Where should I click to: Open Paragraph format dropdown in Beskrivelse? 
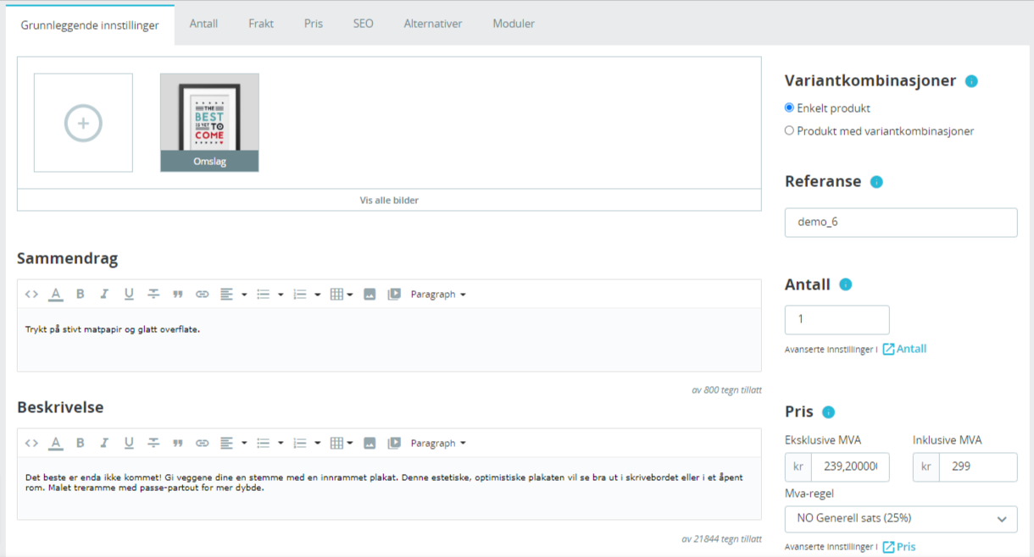[x=438, y=444]
